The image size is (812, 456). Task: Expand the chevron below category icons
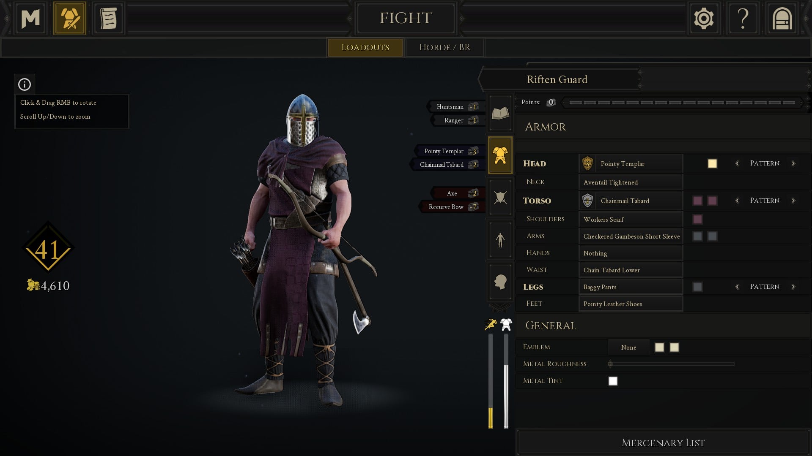(x=500, y=307)
